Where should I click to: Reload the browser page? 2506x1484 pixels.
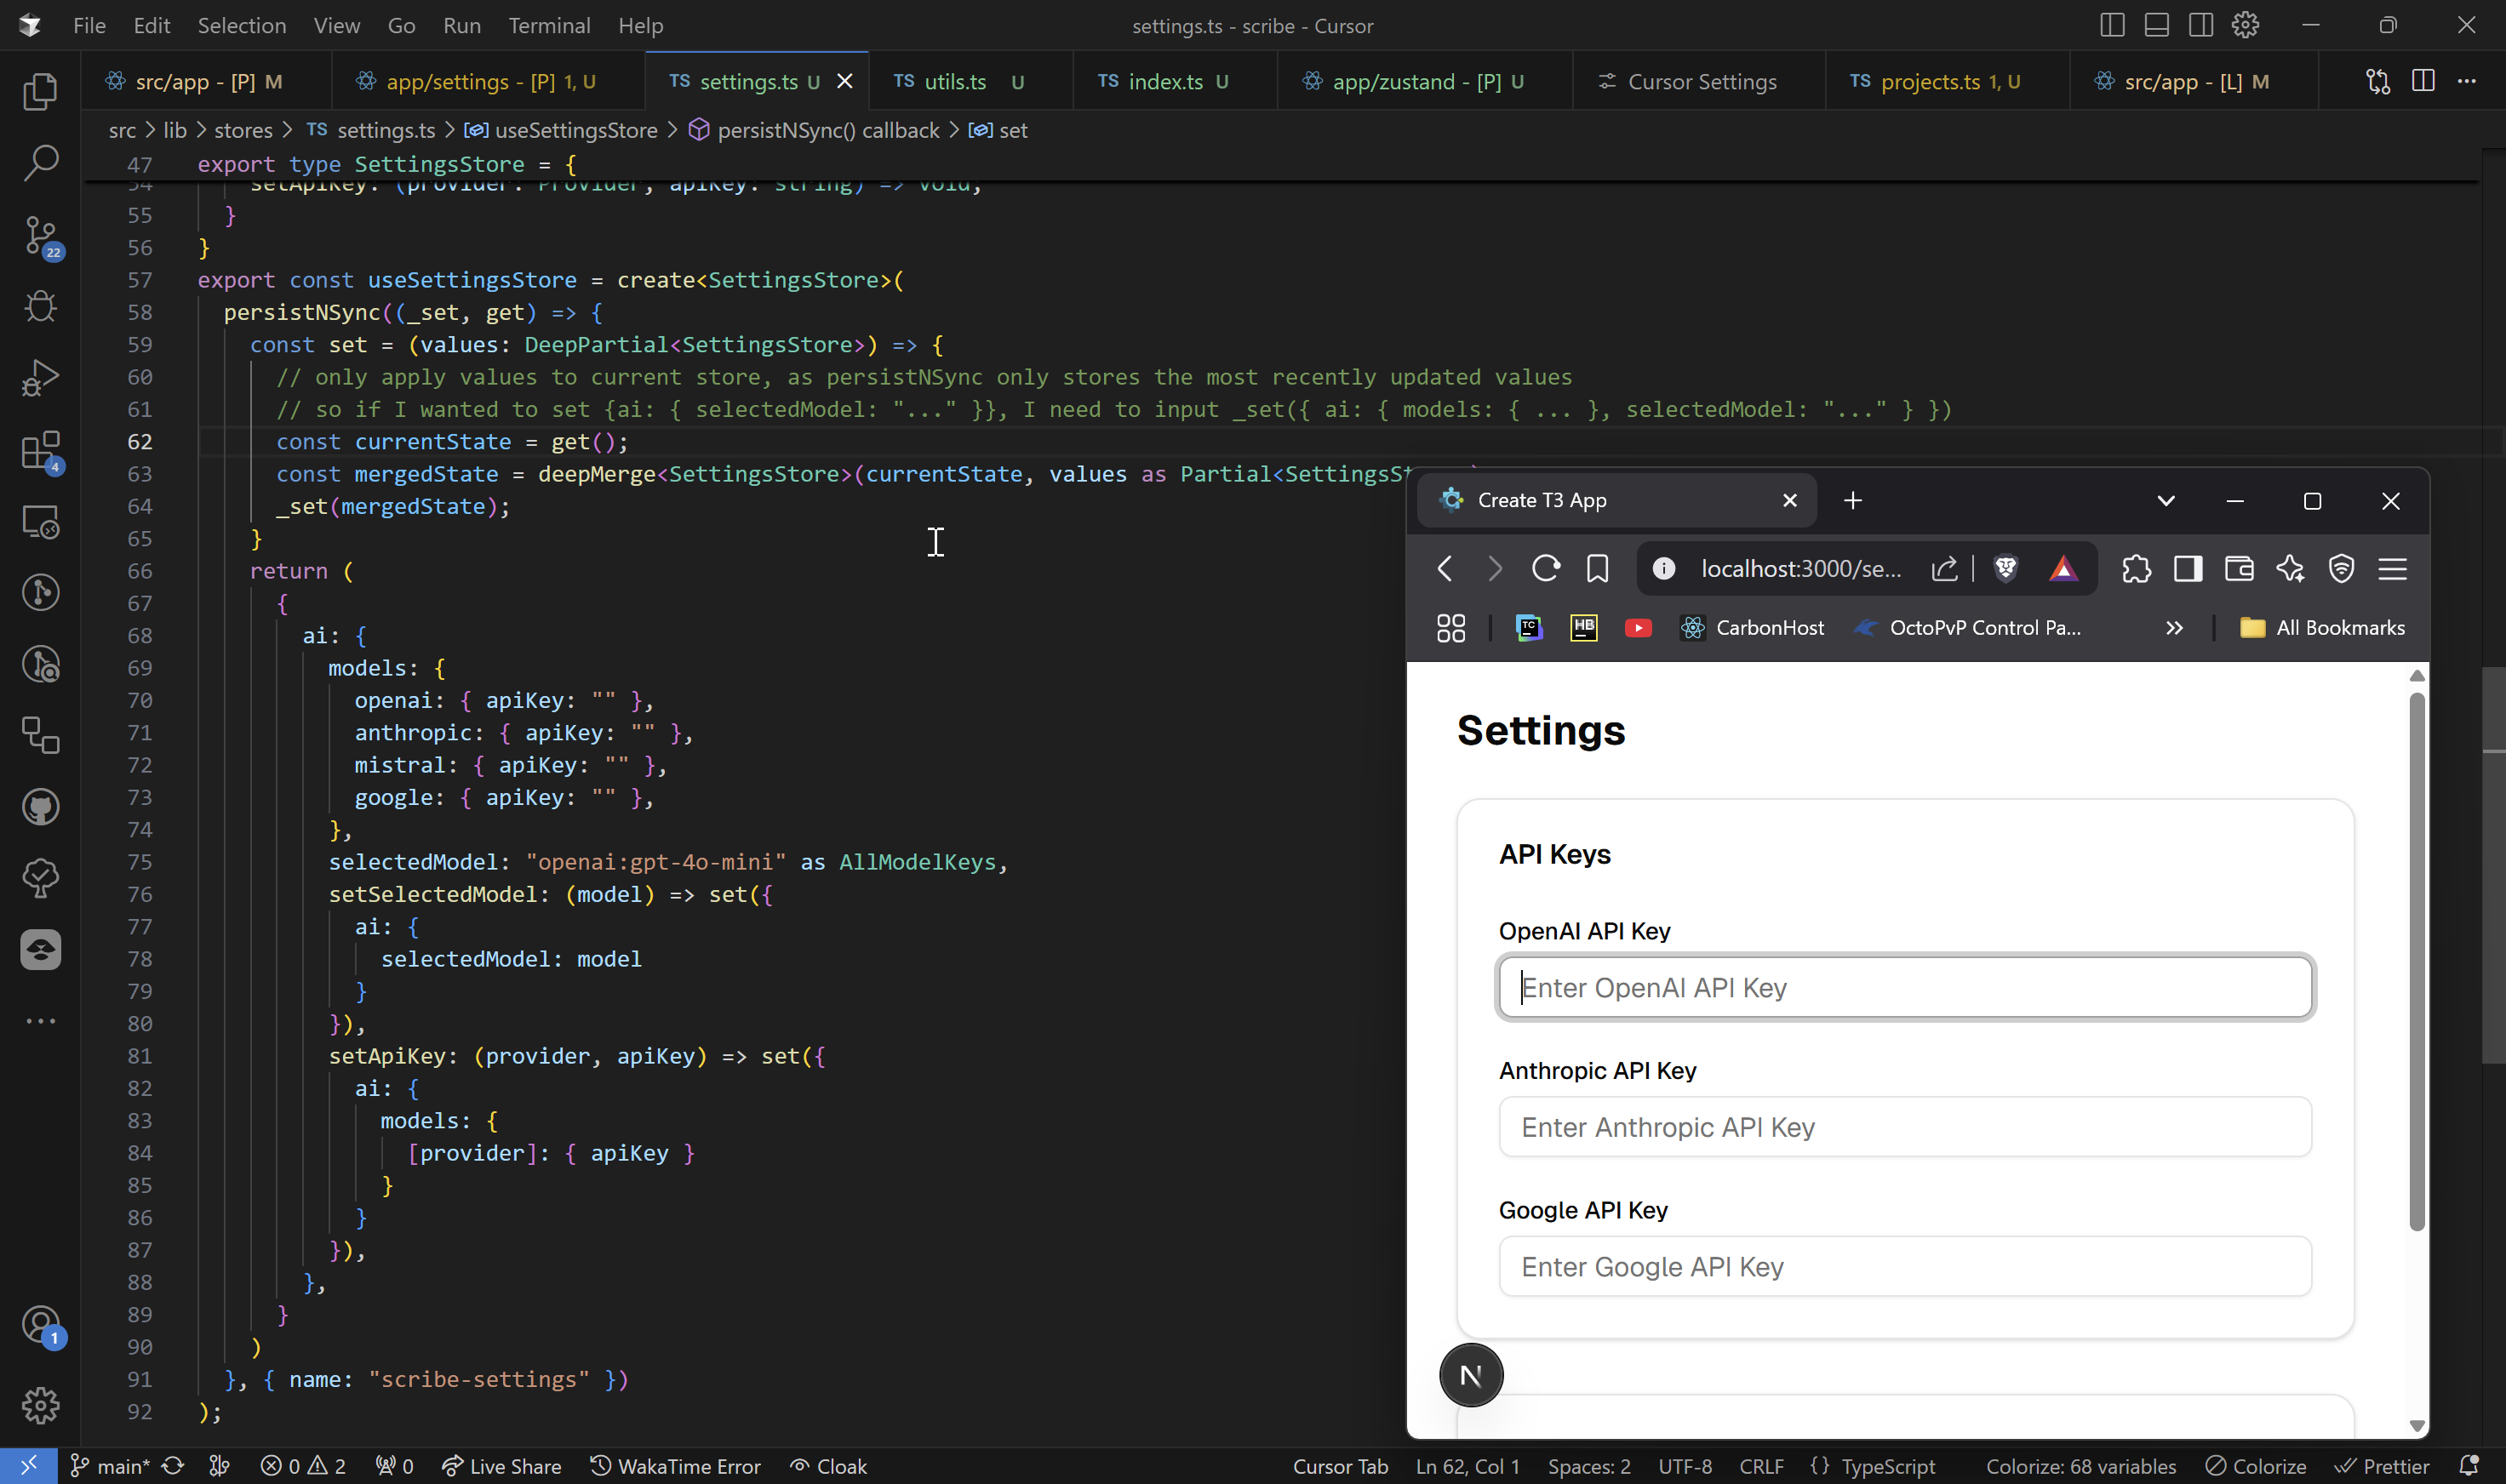click(1546, 569)
